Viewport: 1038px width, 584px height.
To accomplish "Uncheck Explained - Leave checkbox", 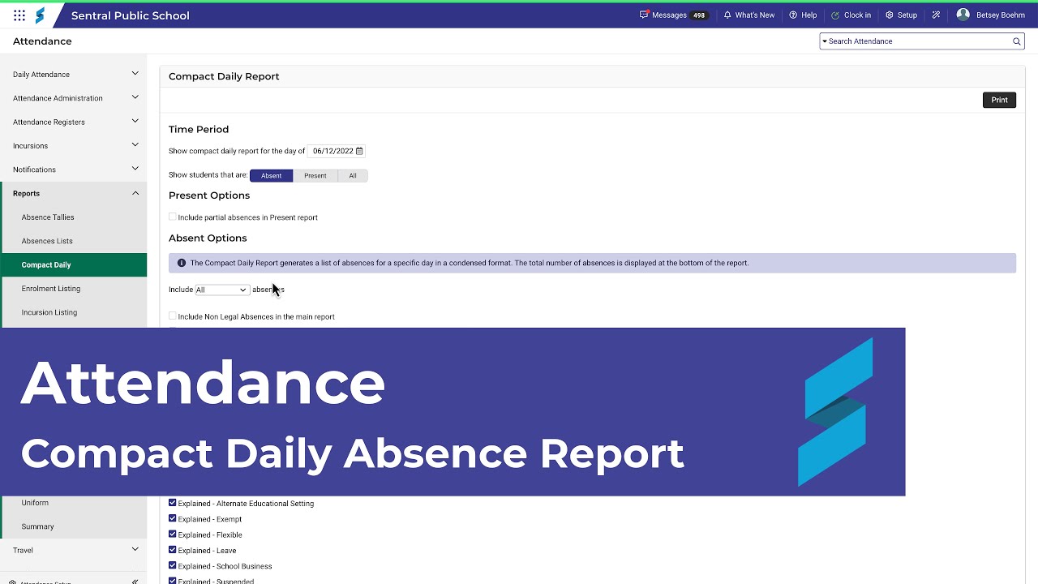I will tap(172, 550).
